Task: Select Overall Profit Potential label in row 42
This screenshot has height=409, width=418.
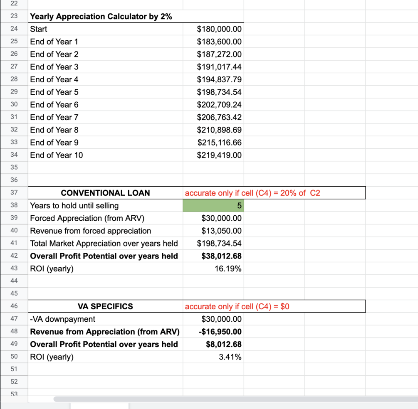Action: [x=104, y=256]
